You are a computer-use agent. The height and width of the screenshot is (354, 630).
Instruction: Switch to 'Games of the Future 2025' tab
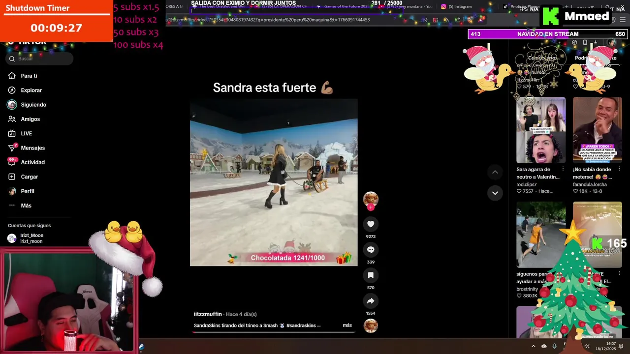click(x=346, y=7)
